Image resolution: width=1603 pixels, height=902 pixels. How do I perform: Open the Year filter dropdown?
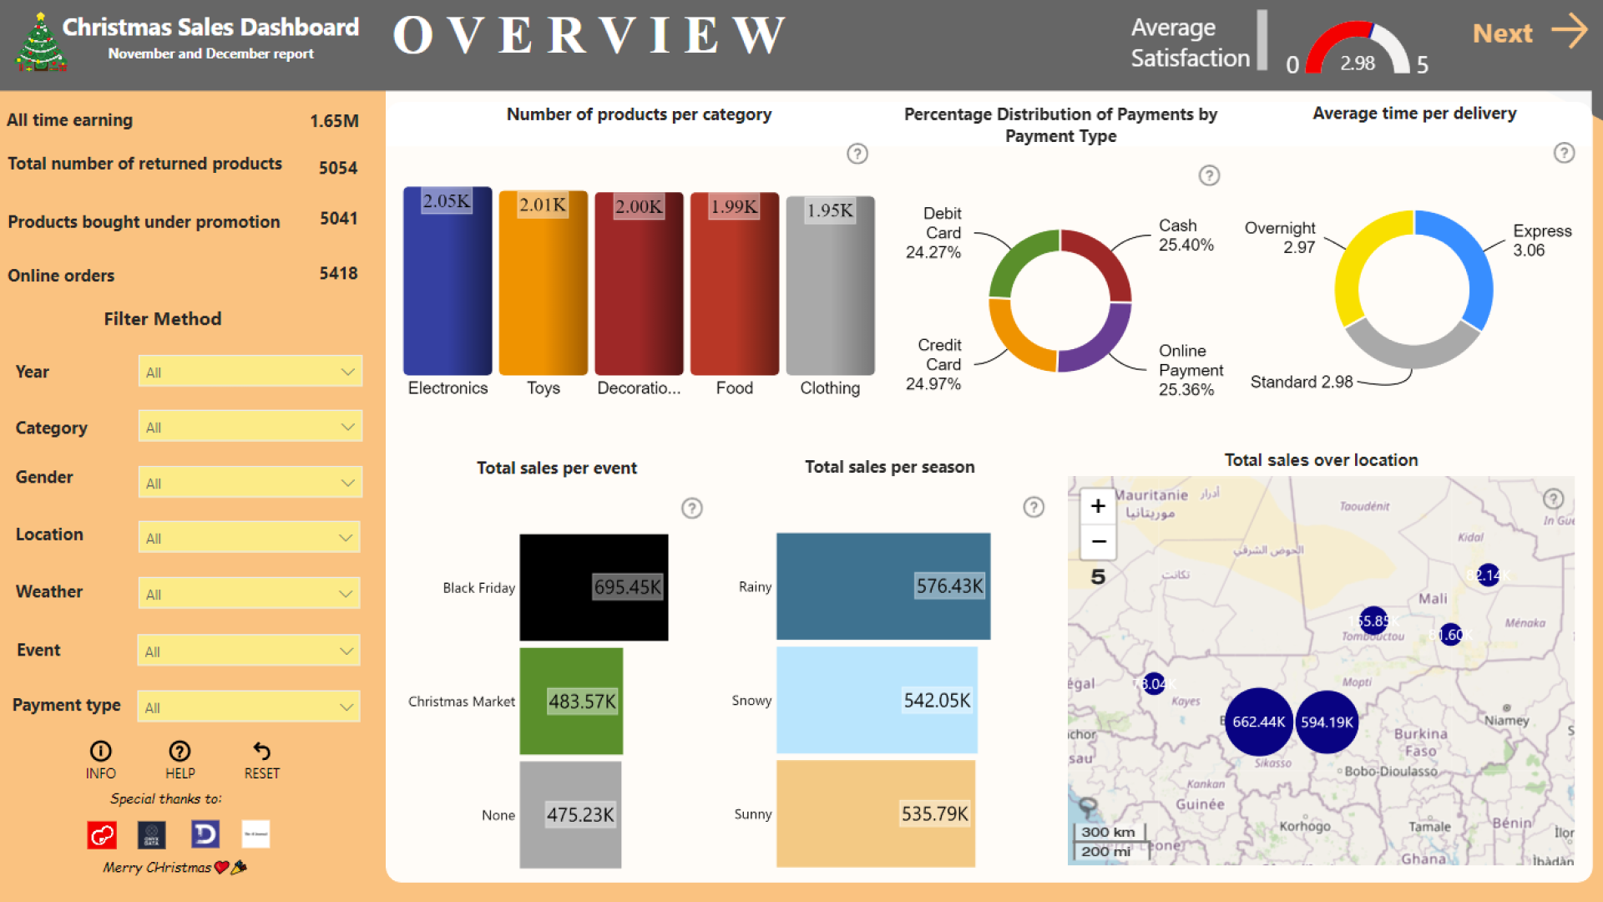tap(250, 372)
